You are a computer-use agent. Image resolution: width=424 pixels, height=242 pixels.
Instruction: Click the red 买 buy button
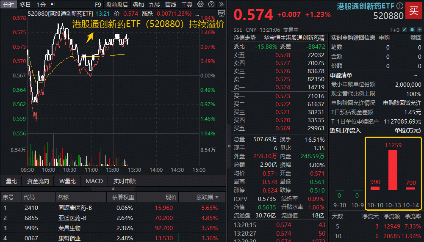coord(413,11)
